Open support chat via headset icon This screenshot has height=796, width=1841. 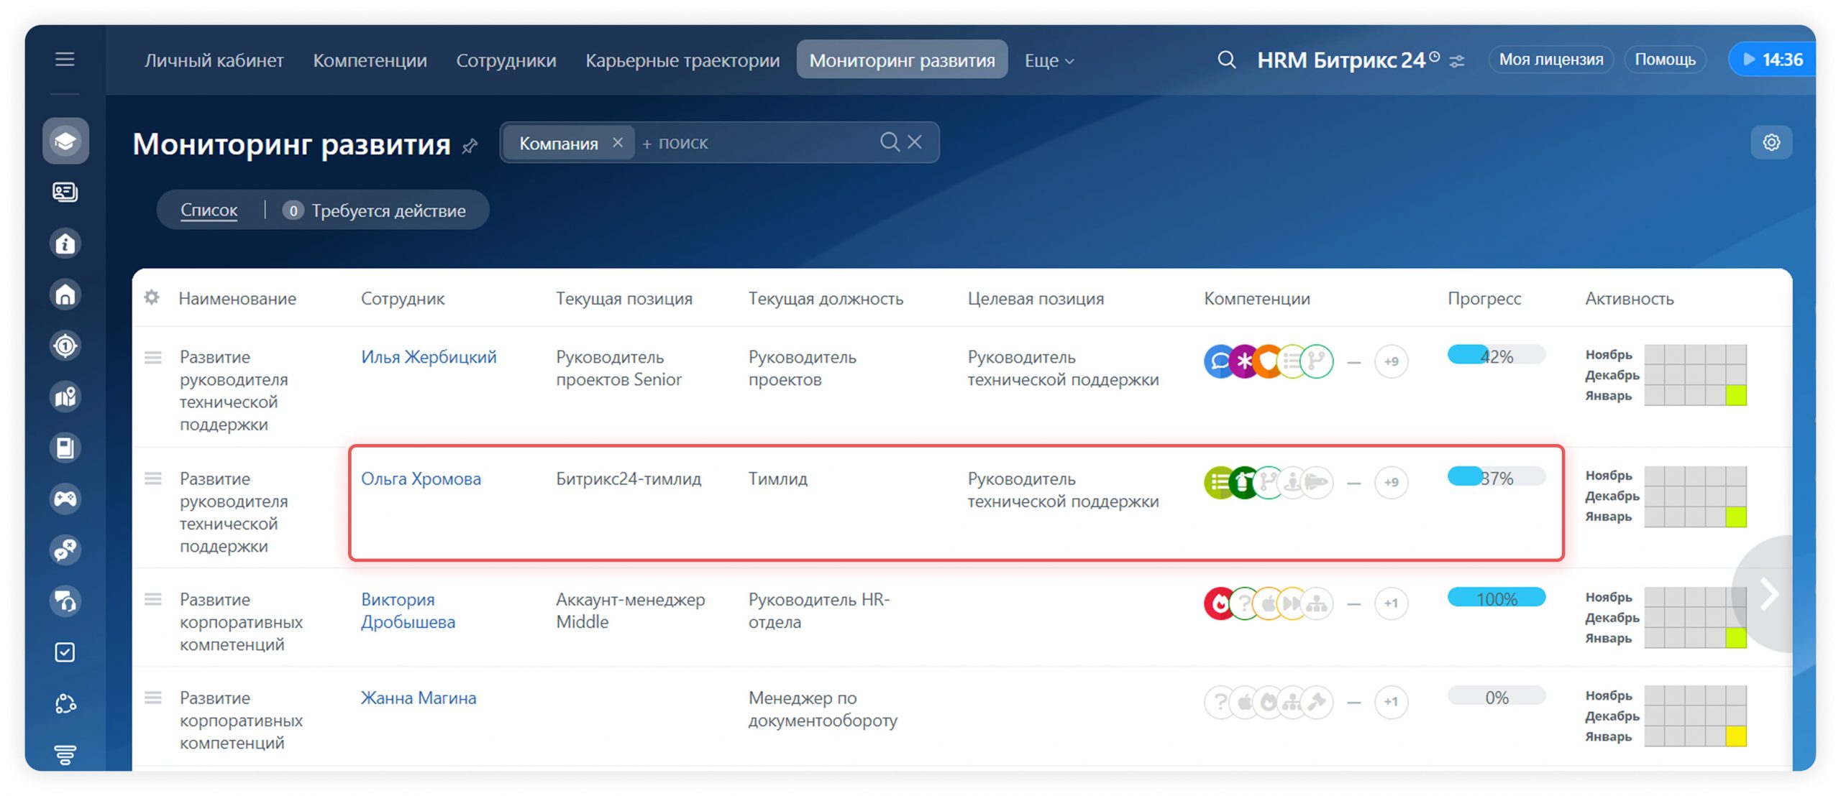coord(65,601)
